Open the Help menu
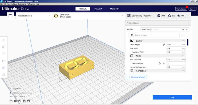 tap(38, 4)
